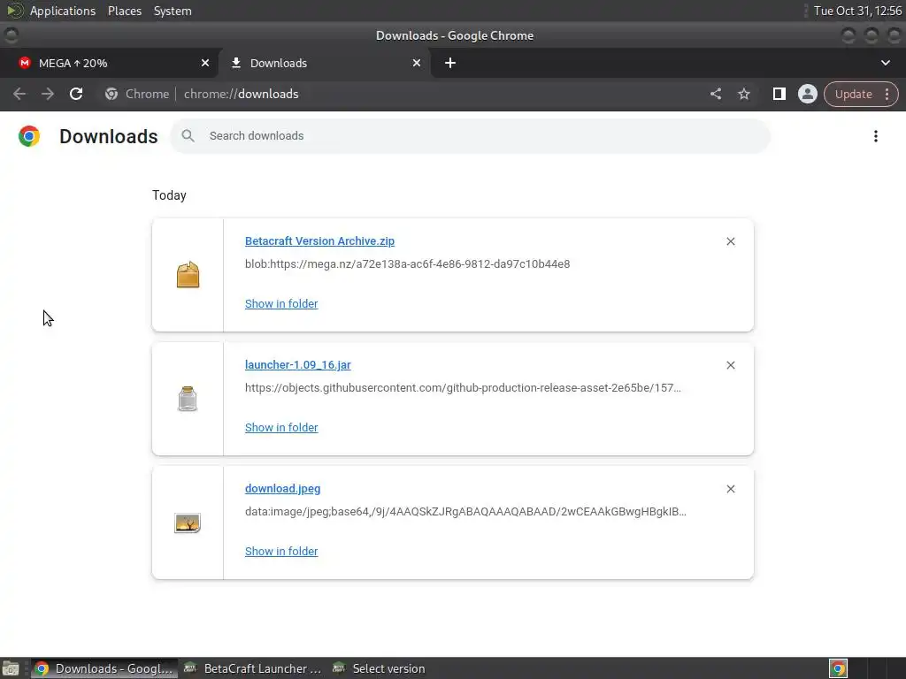This screenshot has height=679, width=906.
Task: Click the jar file icon
Action: pyautogui.click(x=188, y=399)
